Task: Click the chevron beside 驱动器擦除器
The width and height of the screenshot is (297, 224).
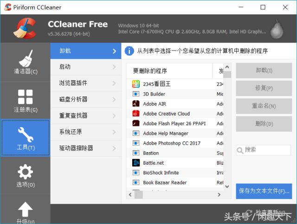Action: tap(114, 148)
